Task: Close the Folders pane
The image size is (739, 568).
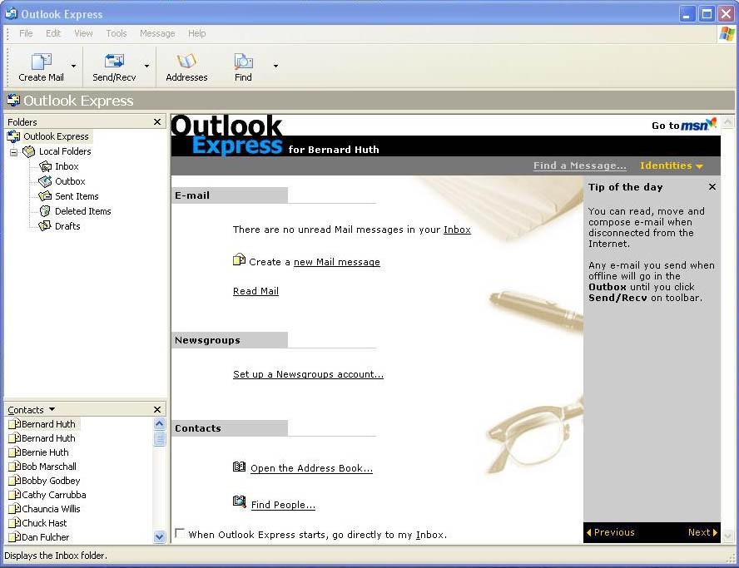Action: click(x=157, y=122)
